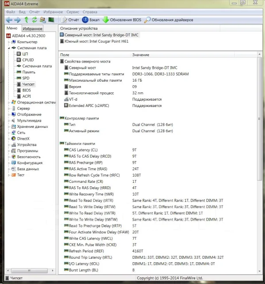Click the Тест icon in tree
The image size is (265, 284).
click(14, 175)
